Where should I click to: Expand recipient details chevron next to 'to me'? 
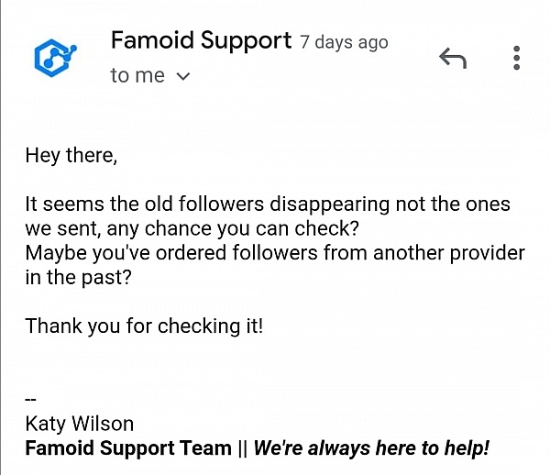[182, 77]
